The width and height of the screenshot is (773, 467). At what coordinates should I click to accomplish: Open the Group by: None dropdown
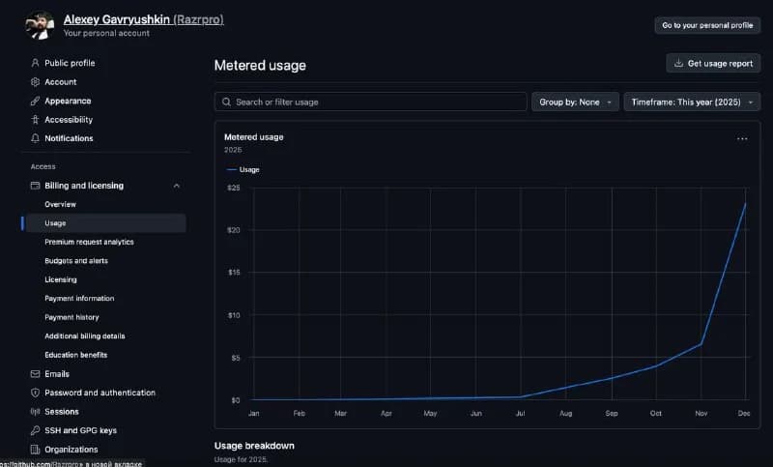point(575,102)
